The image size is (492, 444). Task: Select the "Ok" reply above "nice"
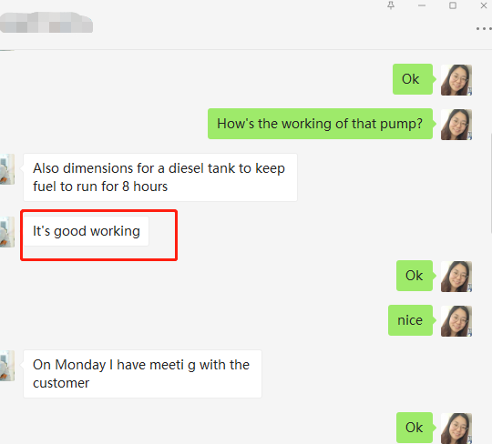pos(415,276)
